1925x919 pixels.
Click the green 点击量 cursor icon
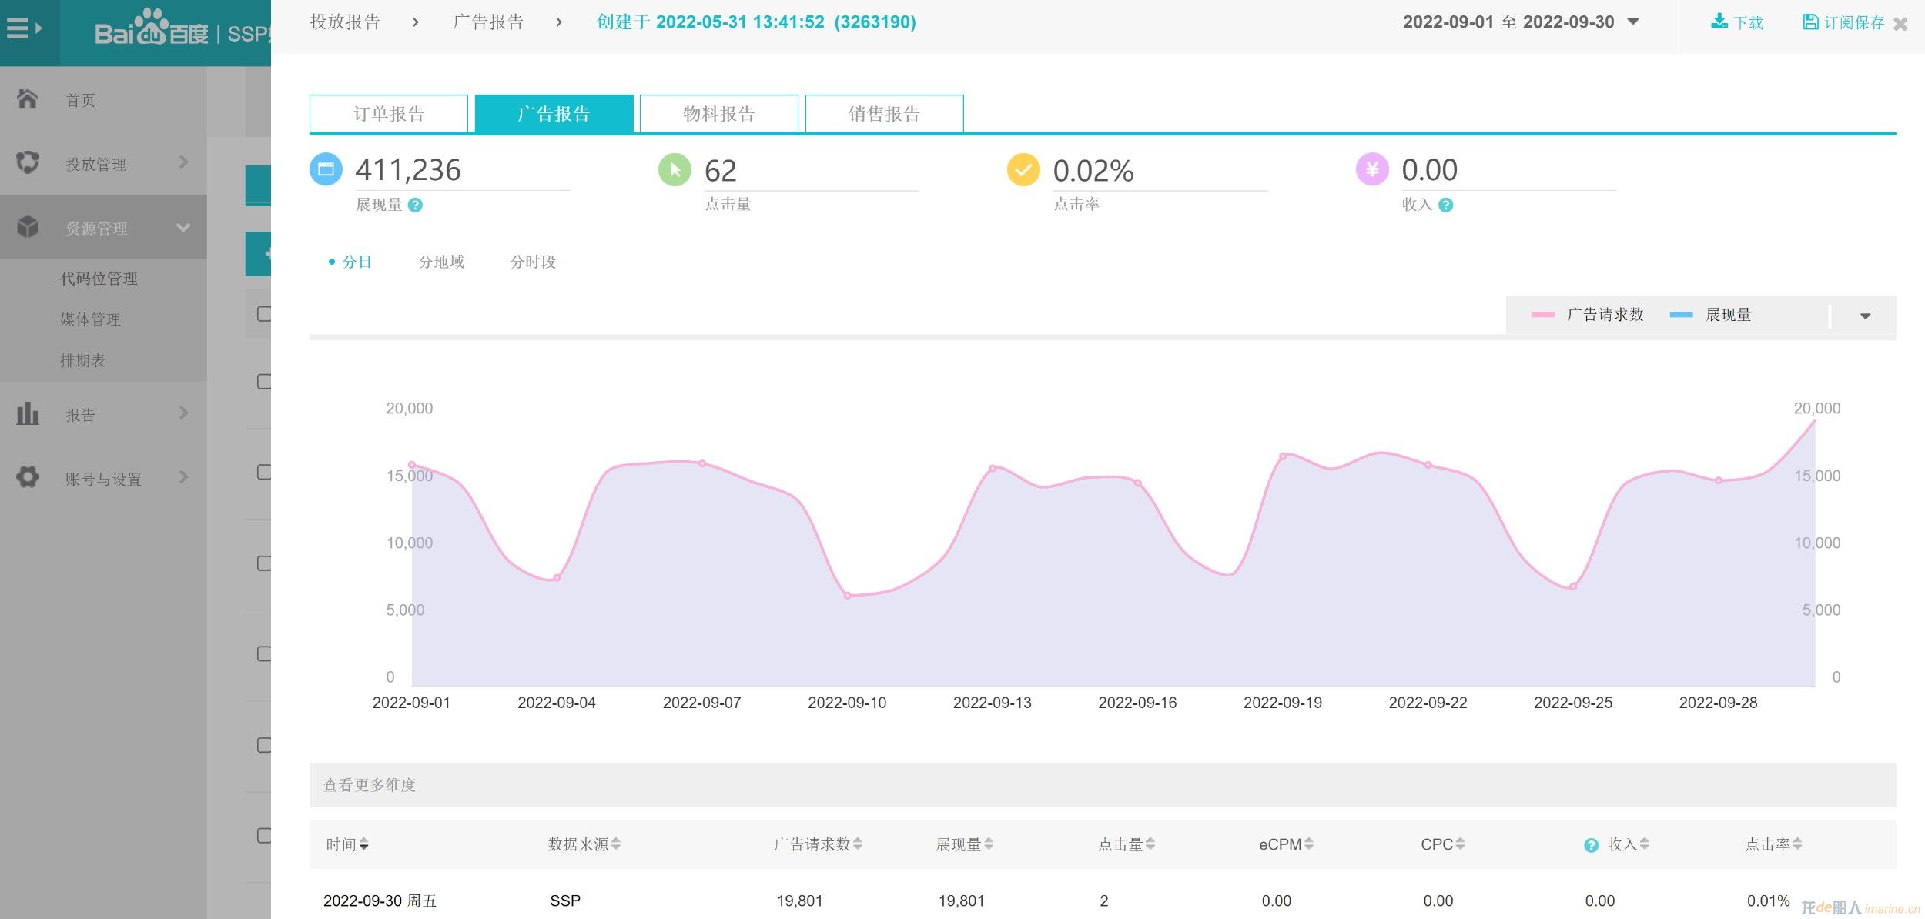coord(675,169)
